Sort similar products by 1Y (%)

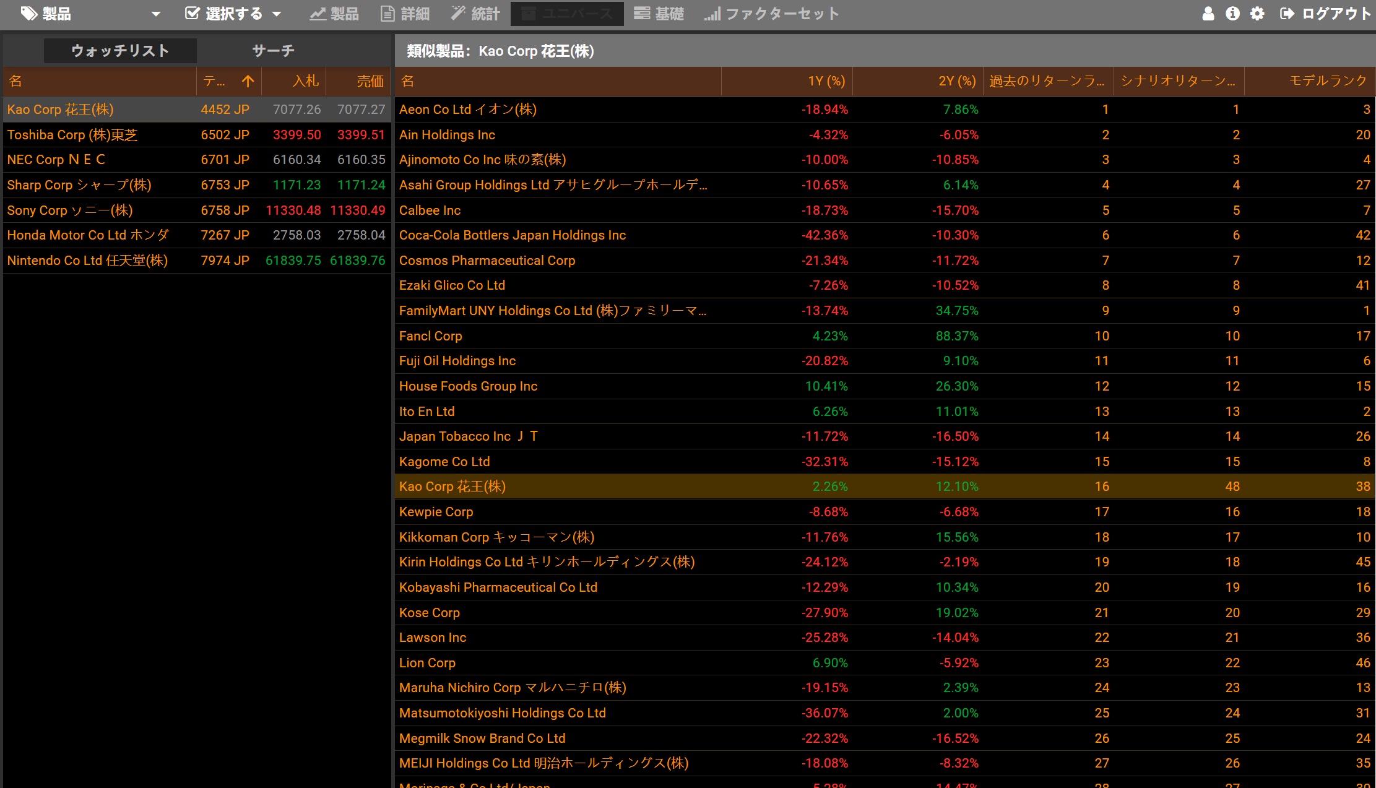pyautogui.click(x=787, y=81)
